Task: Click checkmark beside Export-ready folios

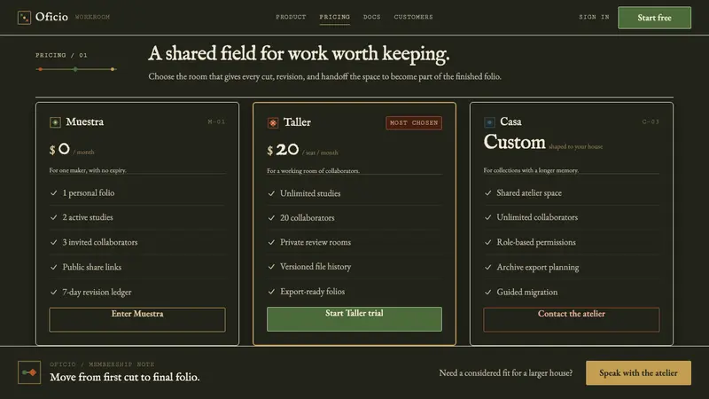Action: (x=271, y=292)
